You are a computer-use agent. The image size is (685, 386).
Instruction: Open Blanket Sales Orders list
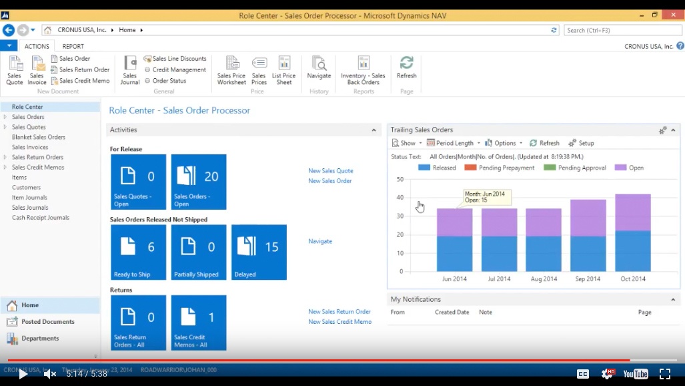click(x=39, y=137)
